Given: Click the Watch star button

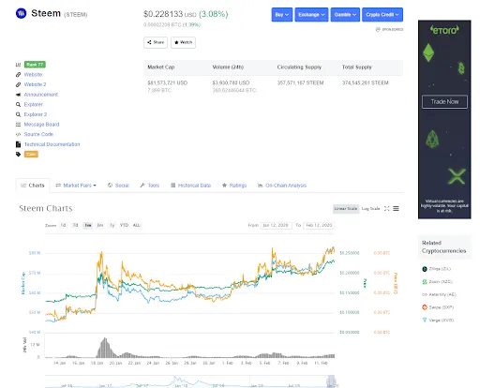Looking at the screenshot, I should (183, 42).
